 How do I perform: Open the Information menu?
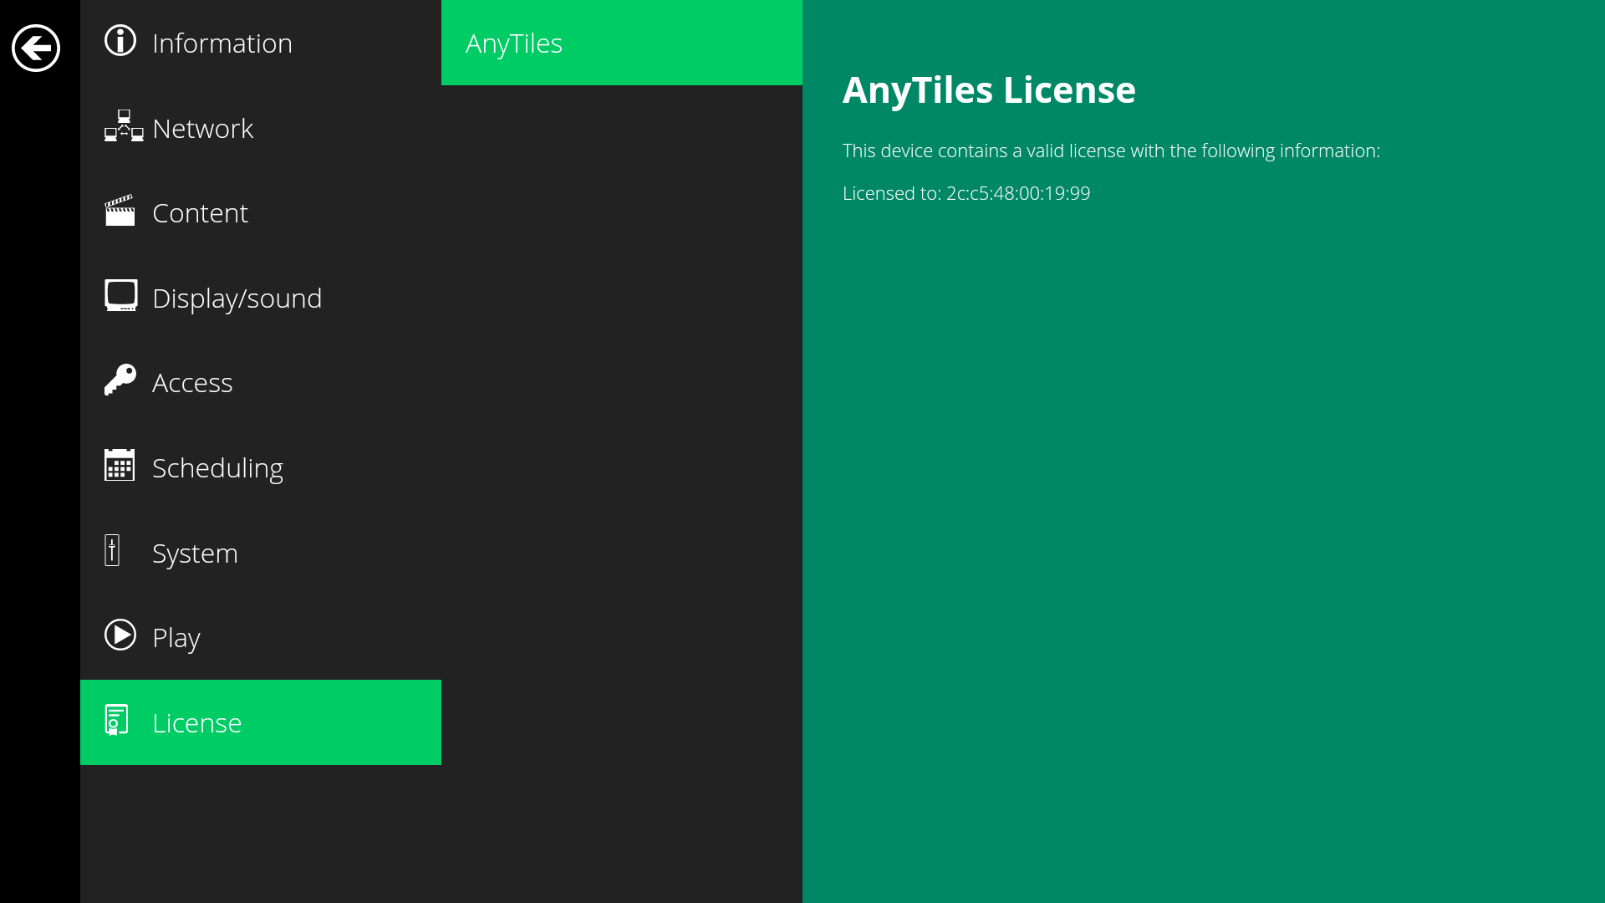[x=261, y=43]
